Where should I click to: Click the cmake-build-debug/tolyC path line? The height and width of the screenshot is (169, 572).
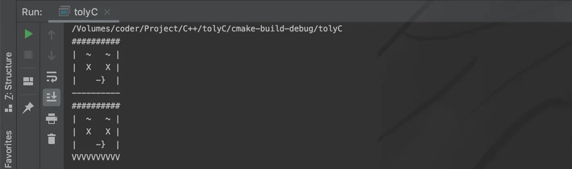[207, 29]
